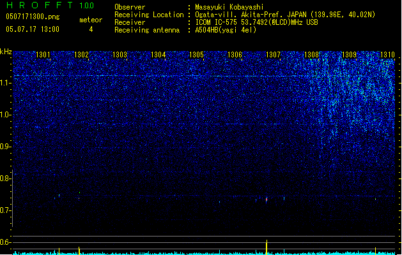Screen dimensions: 402x255
Task: Click the 1304 time marker
Action: pos(158,55)
